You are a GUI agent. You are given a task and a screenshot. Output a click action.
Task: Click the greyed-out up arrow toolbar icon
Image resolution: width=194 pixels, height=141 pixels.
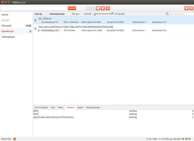click(93, 8)
